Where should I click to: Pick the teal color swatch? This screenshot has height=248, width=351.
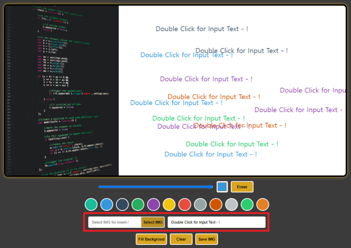(91, 204)
